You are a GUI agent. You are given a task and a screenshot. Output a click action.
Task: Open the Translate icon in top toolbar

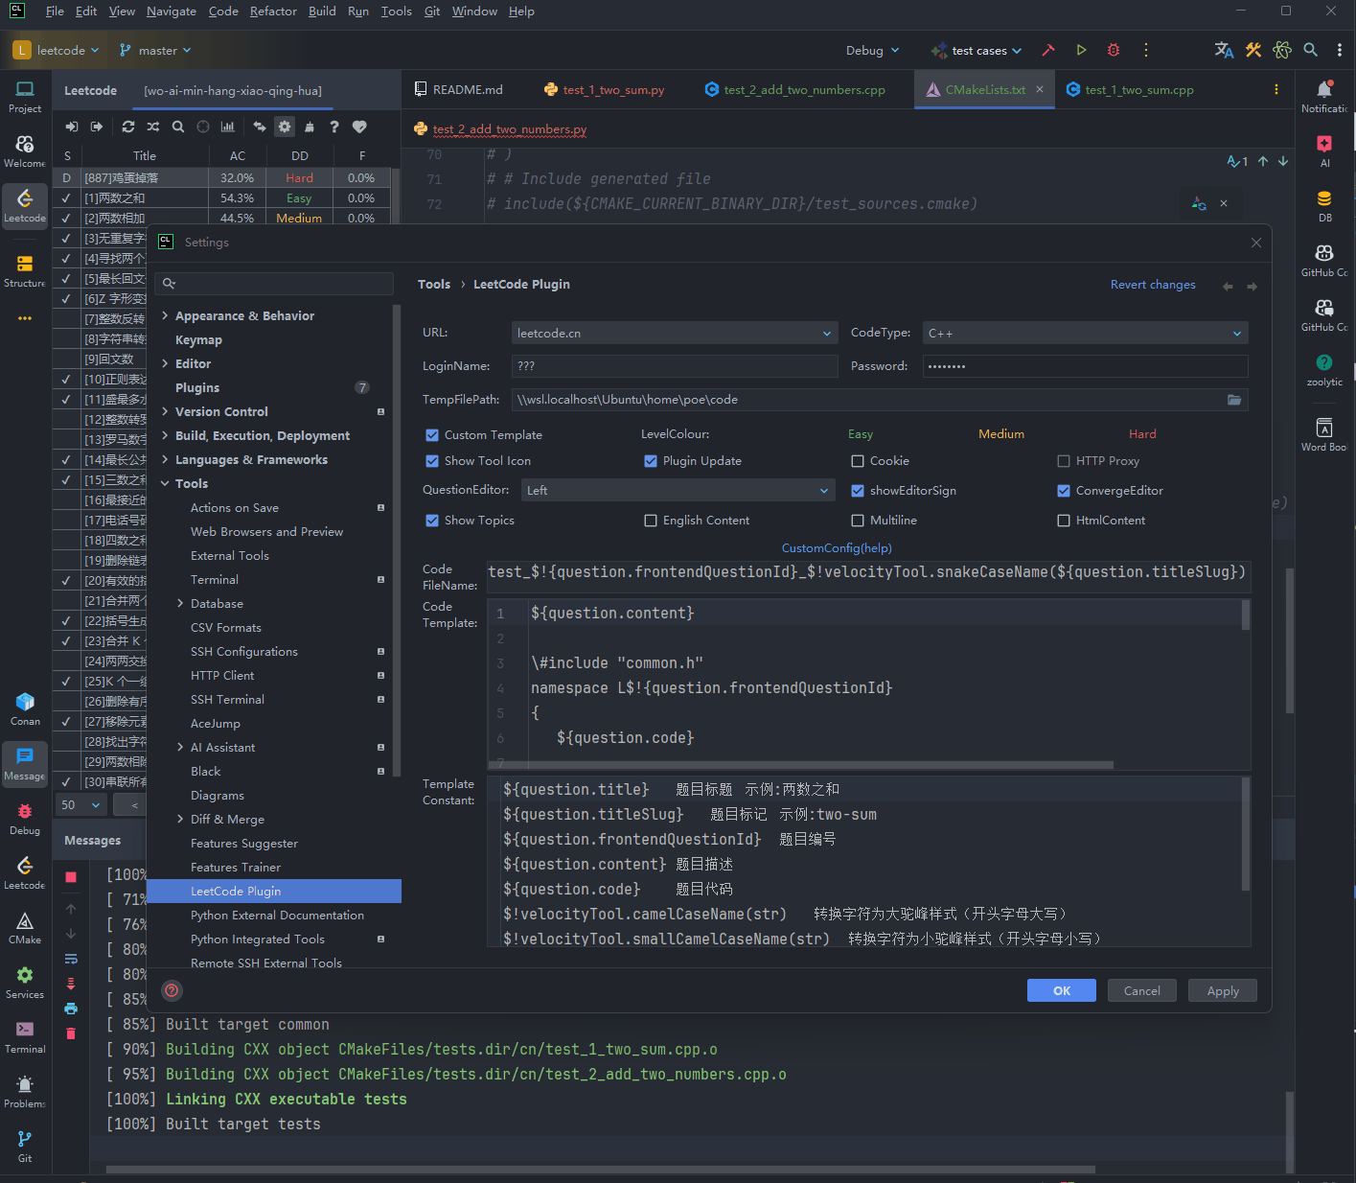coord(1224,50)
